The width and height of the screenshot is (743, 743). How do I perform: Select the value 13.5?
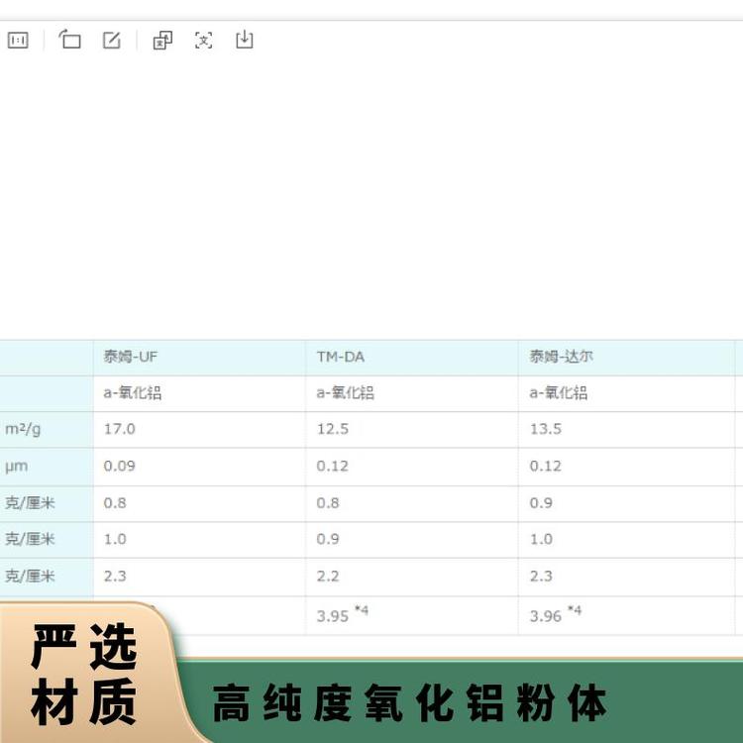(546, 429)
